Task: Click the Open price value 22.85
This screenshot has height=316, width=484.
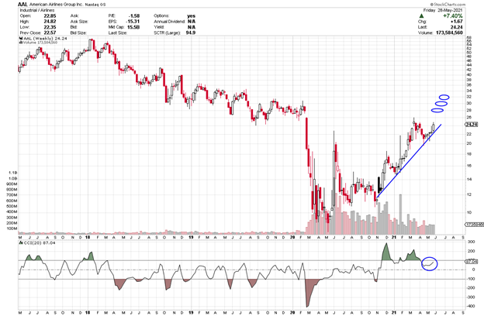Action: [50, 15]
